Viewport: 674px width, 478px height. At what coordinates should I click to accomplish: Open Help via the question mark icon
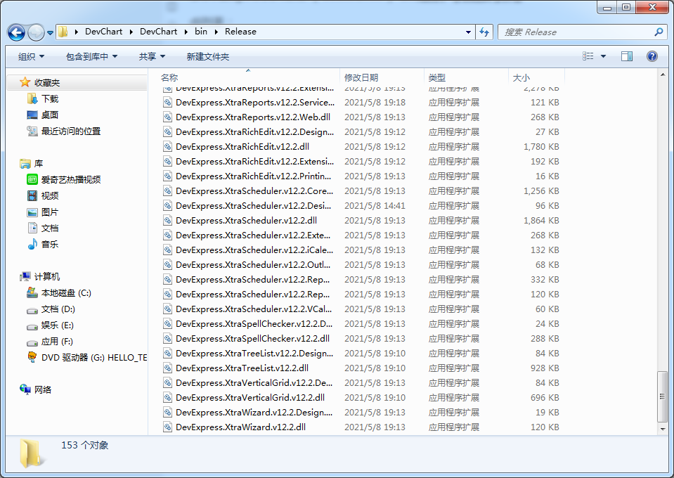pyautogui.click(x=652, y=56)
